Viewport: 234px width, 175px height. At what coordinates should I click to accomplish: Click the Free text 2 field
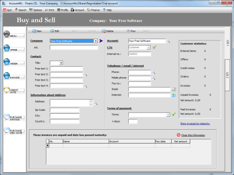point(66,74)
